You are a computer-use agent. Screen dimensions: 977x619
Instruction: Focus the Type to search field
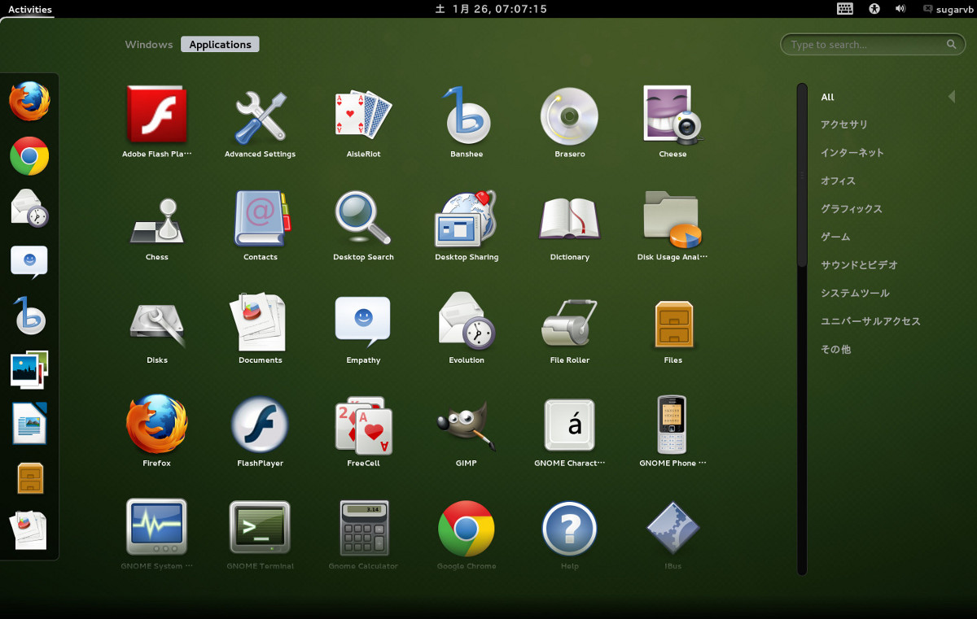click(873, 45)
